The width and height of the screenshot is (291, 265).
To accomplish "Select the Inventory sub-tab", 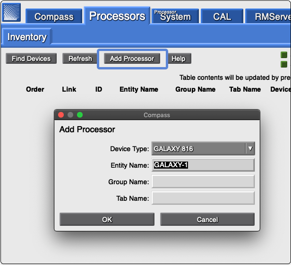I will point(27,36).
